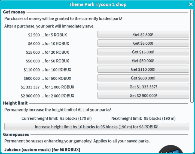The height and width of the screenshot is (154, 195).
Task: Close the Theme Park Tycoon 2 shop
Action: [x=191, y=4]
